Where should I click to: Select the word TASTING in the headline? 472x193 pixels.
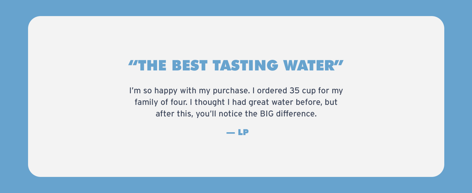coord(245,65)
